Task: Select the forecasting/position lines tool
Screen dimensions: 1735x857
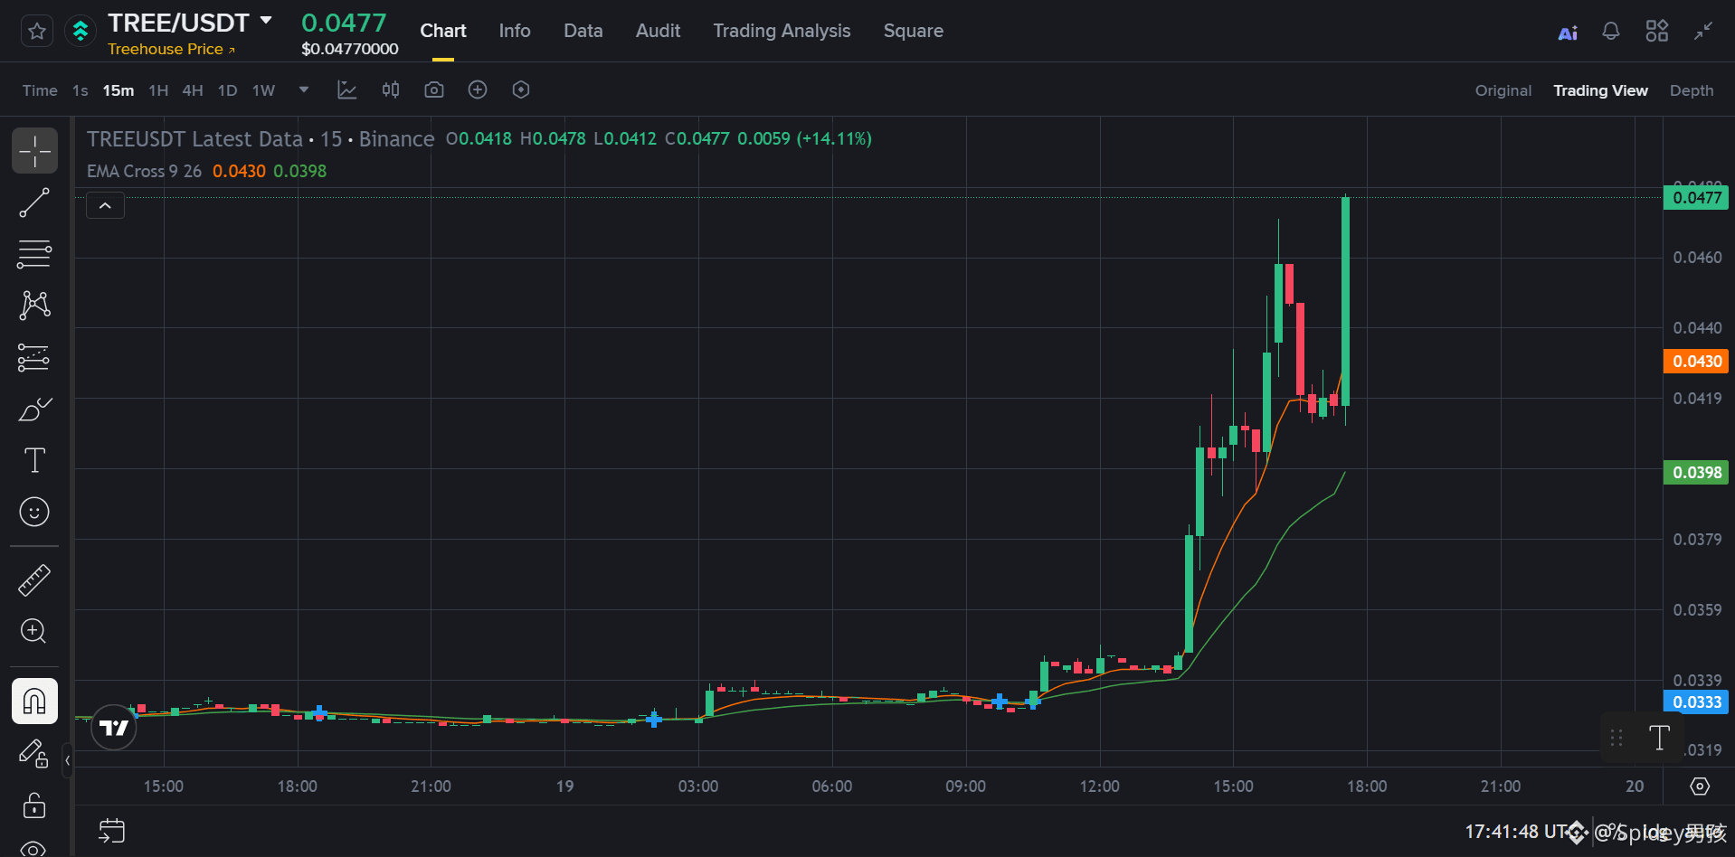Action: point(34,358)
